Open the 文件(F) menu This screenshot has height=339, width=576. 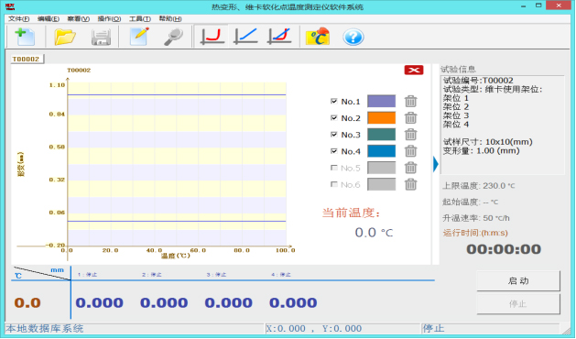point(18,18)
